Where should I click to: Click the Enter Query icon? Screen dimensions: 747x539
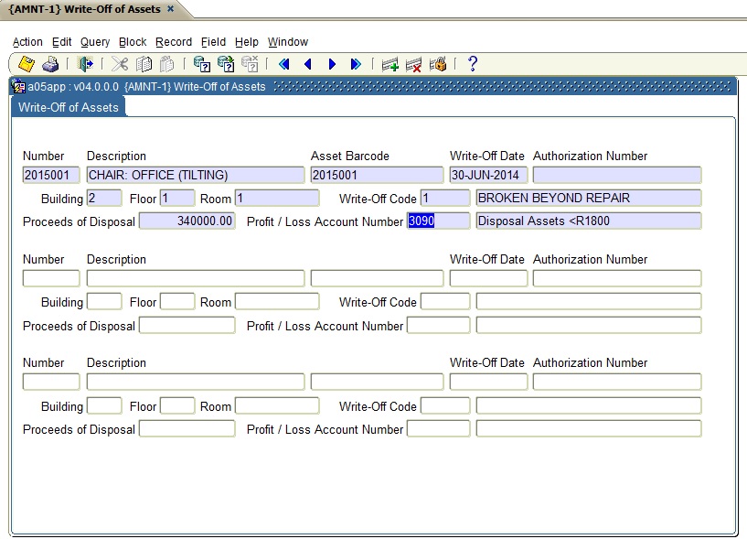tap(202, 64)
